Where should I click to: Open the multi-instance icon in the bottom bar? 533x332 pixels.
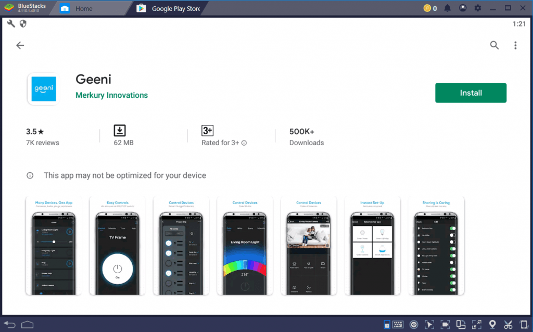pos(461,325)
